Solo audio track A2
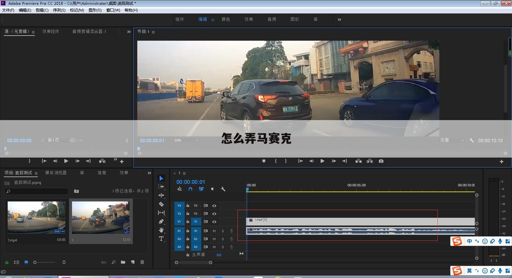Viewport: 512px width, 278px height. (223, 239)
